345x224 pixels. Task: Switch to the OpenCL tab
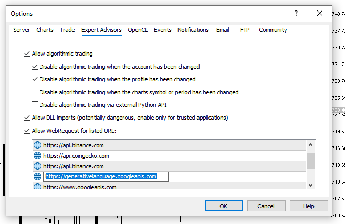138,30
